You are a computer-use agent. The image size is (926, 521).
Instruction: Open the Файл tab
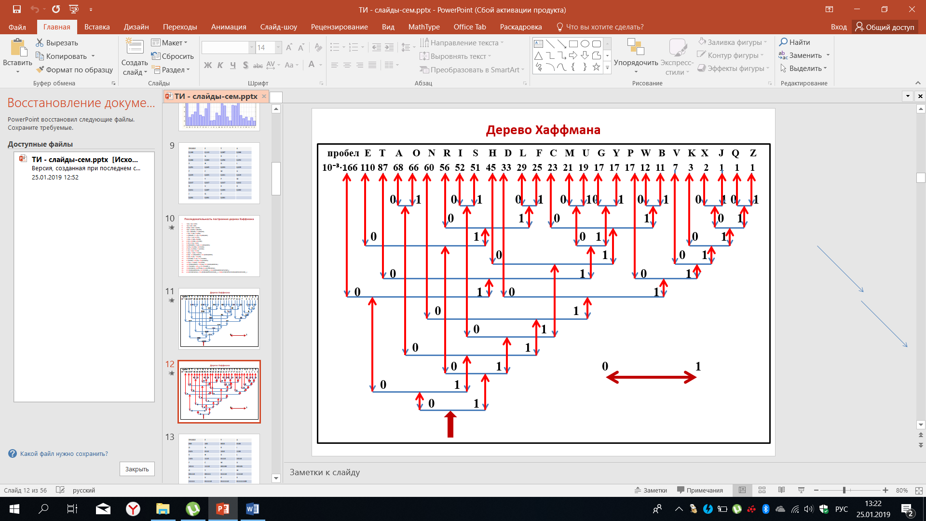click(17, 27)
